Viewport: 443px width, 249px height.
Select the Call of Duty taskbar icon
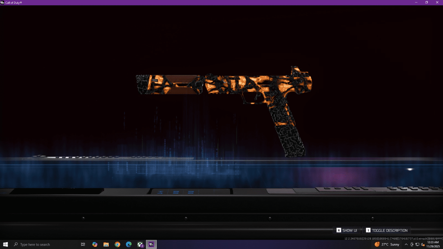click(x=151, y=244)
